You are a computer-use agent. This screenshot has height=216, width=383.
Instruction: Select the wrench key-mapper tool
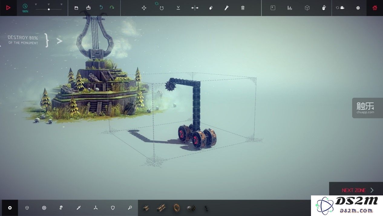tap(226, 8)
